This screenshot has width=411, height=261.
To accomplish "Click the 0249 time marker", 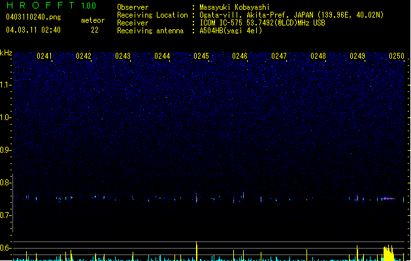I will point(357,56).
